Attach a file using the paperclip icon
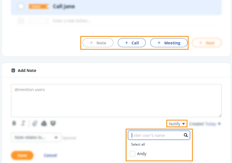The image size is (232, 163). [x=34, y=123]
